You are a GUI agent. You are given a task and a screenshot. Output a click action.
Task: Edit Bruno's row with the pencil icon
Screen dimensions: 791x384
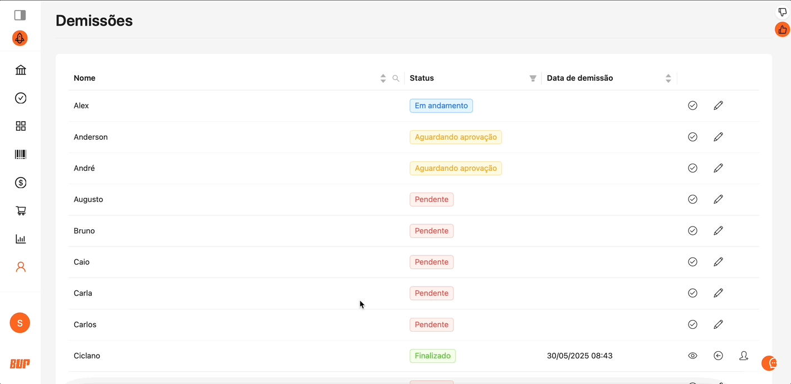click(x=719, y=230)
